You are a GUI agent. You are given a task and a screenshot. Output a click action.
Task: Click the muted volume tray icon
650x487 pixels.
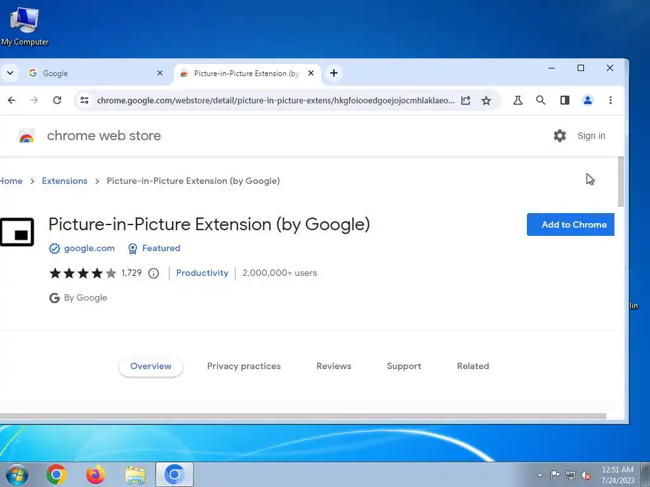[x=586, y=475]
